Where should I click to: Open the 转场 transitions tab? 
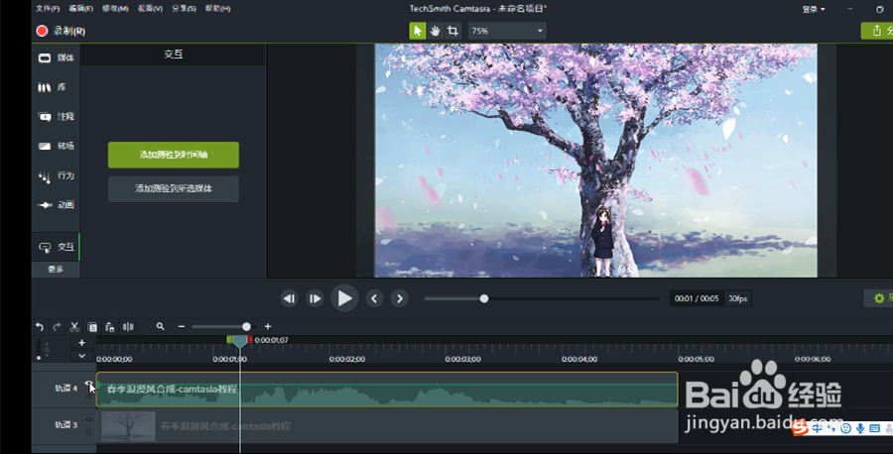pyautogui.click(x=56, y=147)
